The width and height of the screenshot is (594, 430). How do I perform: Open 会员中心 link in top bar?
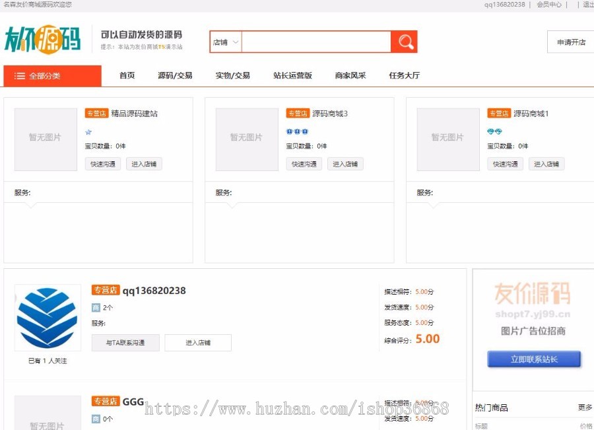point(549,5)
